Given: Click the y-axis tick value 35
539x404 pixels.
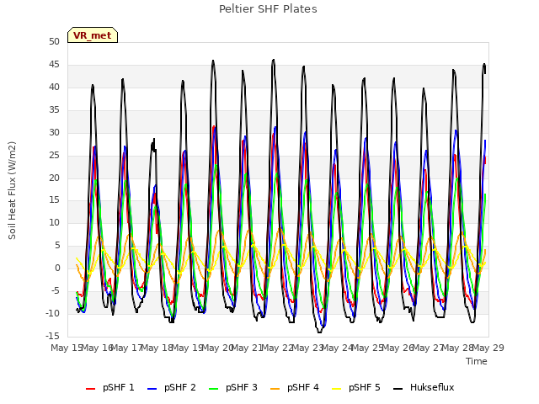Looking at the screenshot, I should point(54,109).
